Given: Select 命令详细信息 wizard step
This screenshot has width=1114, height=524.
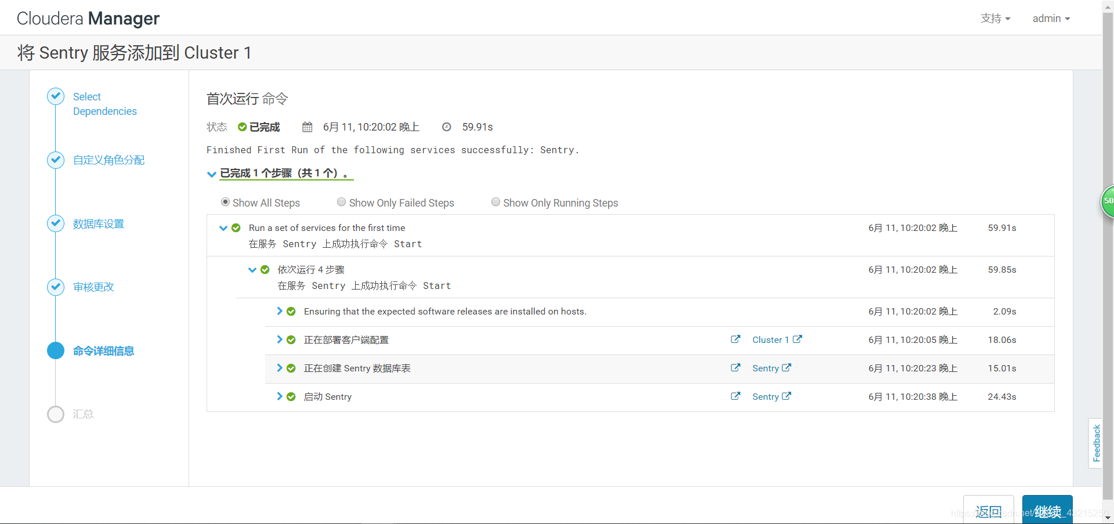Looking at the screenshot, I should (103, 351).
